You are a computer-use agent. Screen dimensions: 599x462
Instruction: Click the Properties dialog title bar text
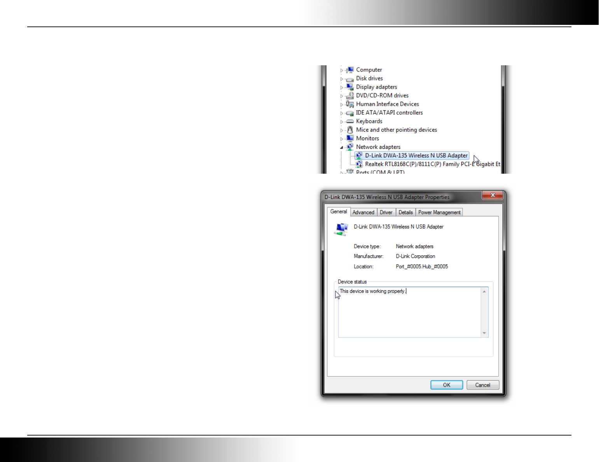click(387, 197)
